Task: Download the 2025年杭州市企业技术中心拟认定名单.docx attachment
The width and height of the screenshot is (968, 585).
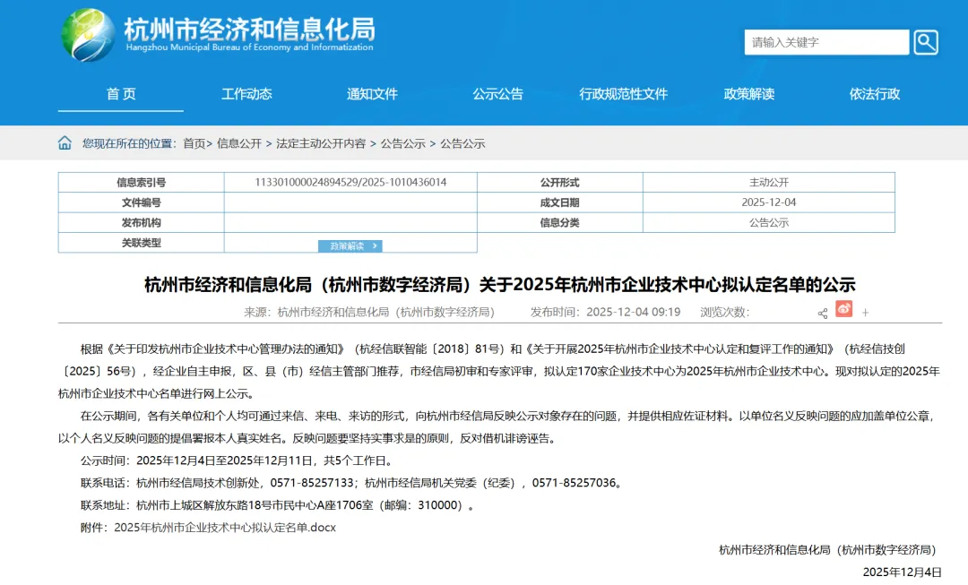Action: click(x=225, y=528)
